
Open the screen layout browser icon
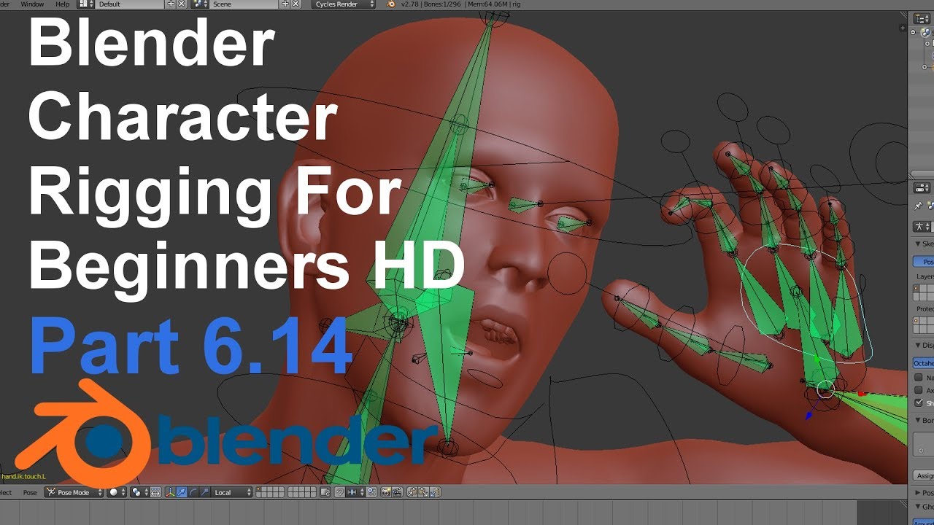[84, 4]
